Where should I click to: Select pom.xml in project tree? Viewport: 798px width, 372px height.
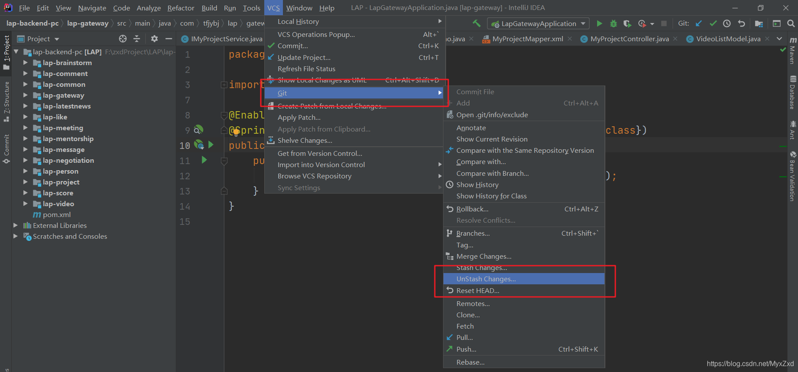point(56,214)
